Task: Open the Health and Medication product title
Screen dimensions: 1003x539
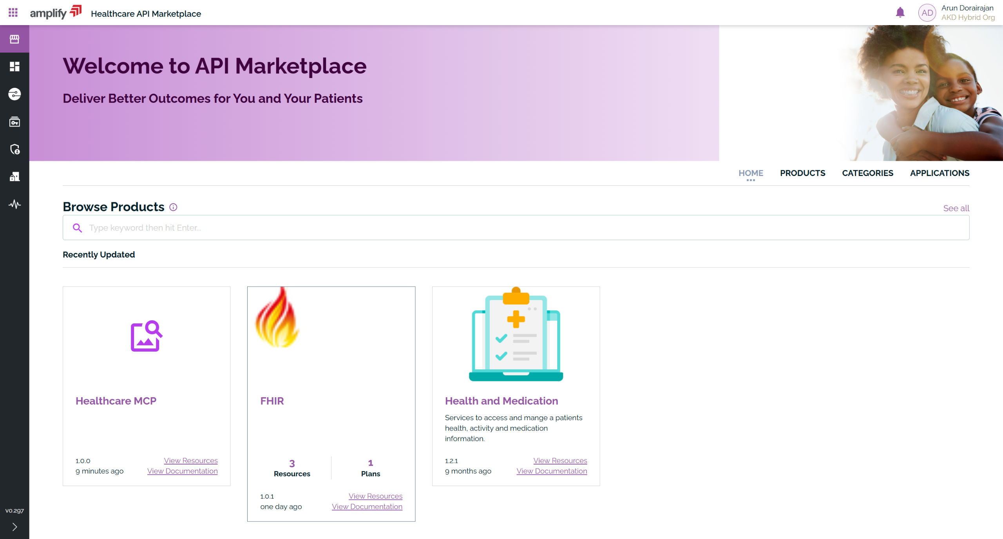Action: point(501,401)
